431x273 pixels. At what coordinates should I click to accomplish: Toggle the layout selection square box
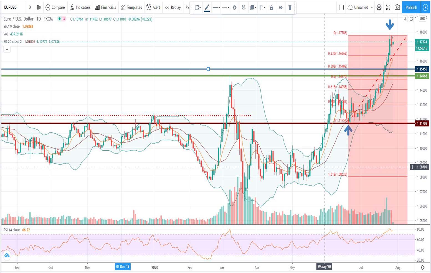341,7
